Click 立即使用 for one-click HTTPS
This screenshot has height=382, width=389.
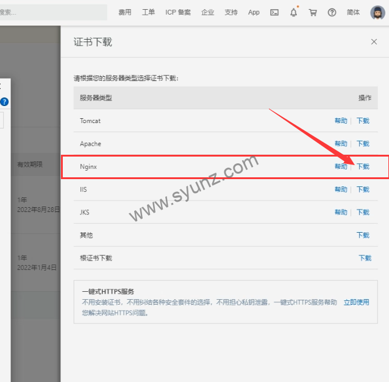click(x=356, y=302)
